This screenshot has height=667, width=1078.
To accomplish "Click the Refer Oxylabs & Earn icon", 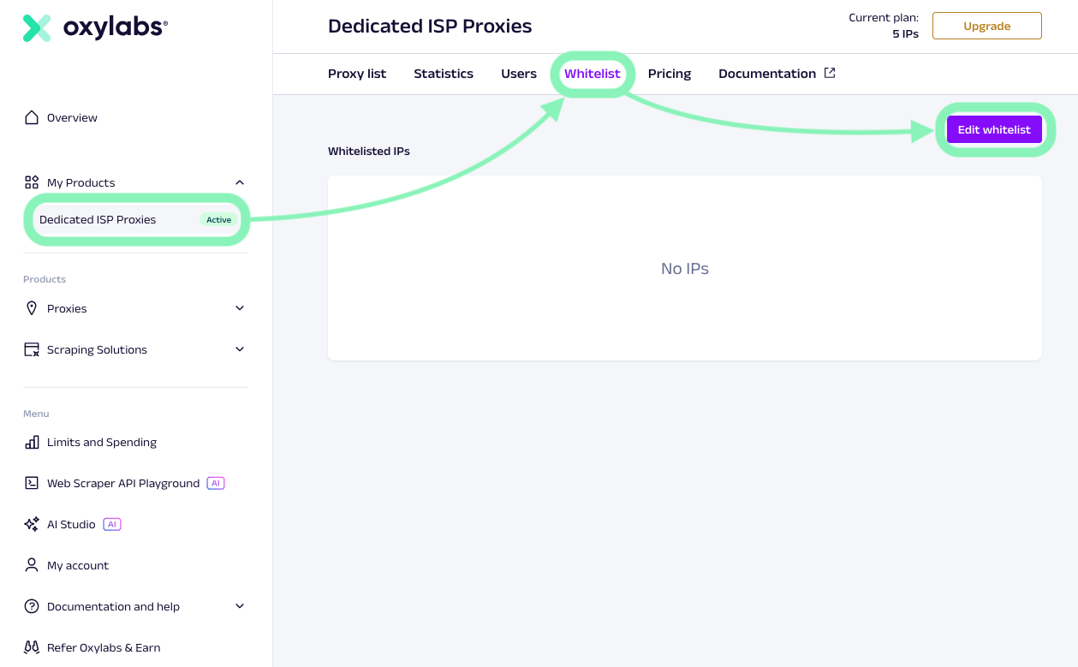I will [32, 647].
